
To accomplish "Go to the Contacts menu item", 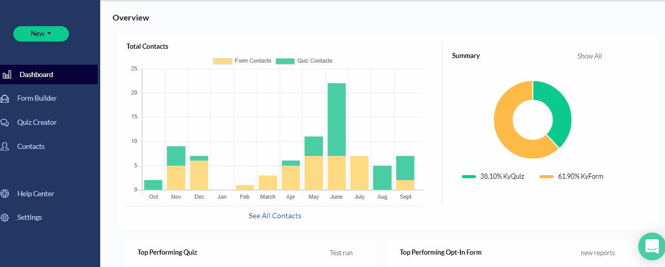I will (x=31, y=147).
